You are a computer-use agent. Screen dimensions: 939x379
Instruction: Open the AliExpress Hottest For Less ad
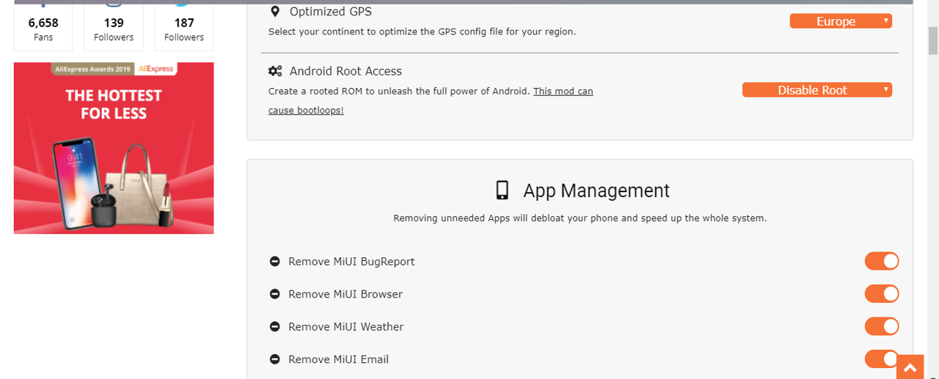[x=114, y=148]
